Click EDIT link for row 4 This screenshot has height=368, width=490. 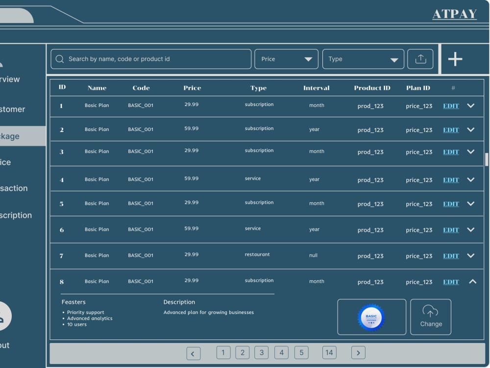pyautogui.click(x=451, y=180)
